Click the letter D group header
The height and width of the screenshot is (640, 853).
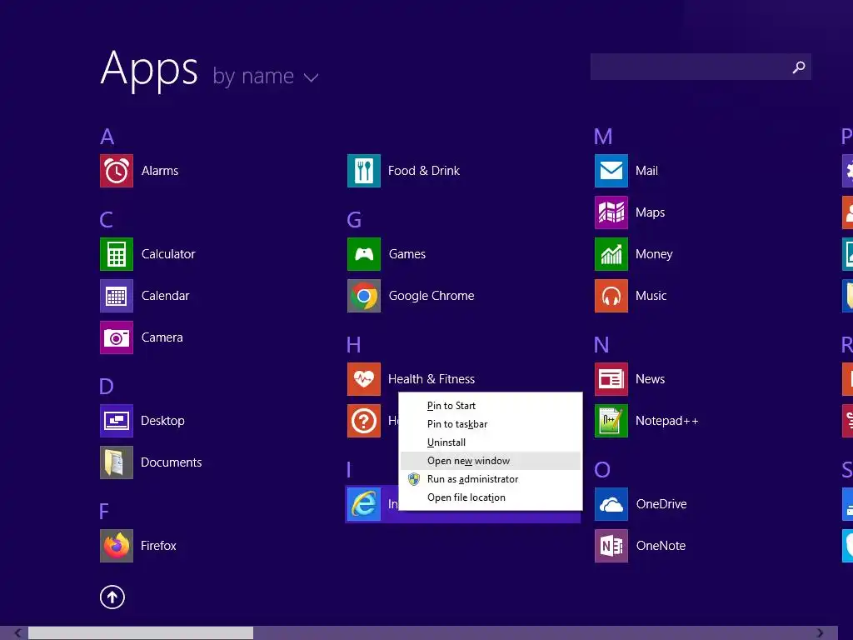107,387
